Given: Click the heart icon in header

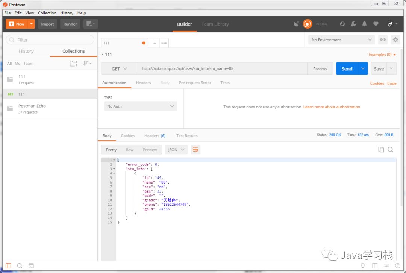Looking at the screenshot, I should (376, 24).
